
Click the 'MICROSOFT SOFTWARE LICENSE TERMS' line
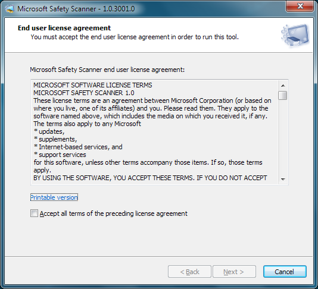pyautogui.click(x=93, y=85)
